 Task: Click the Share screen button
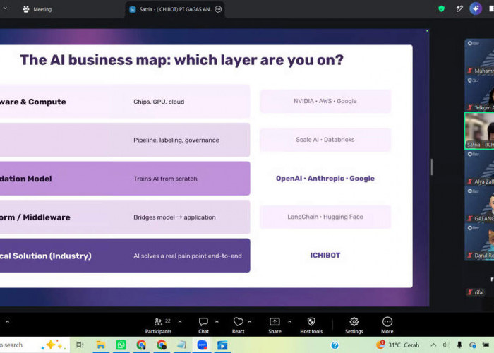pyautogui.click(x=275, y=325)
